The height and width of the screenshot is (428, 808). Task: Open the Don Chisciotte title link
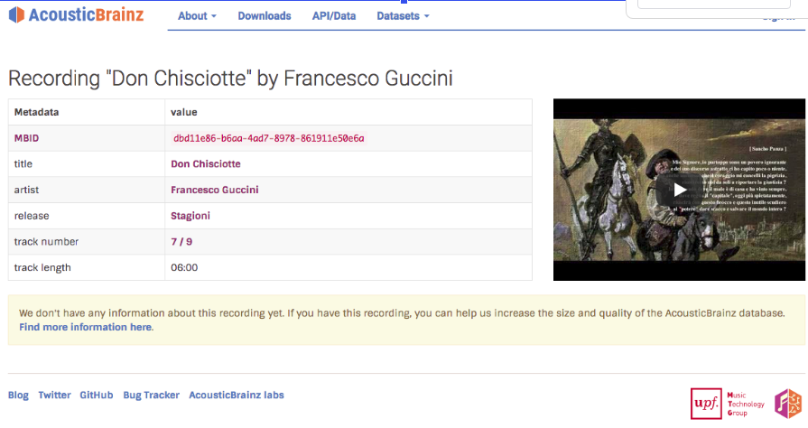[206, 164]
